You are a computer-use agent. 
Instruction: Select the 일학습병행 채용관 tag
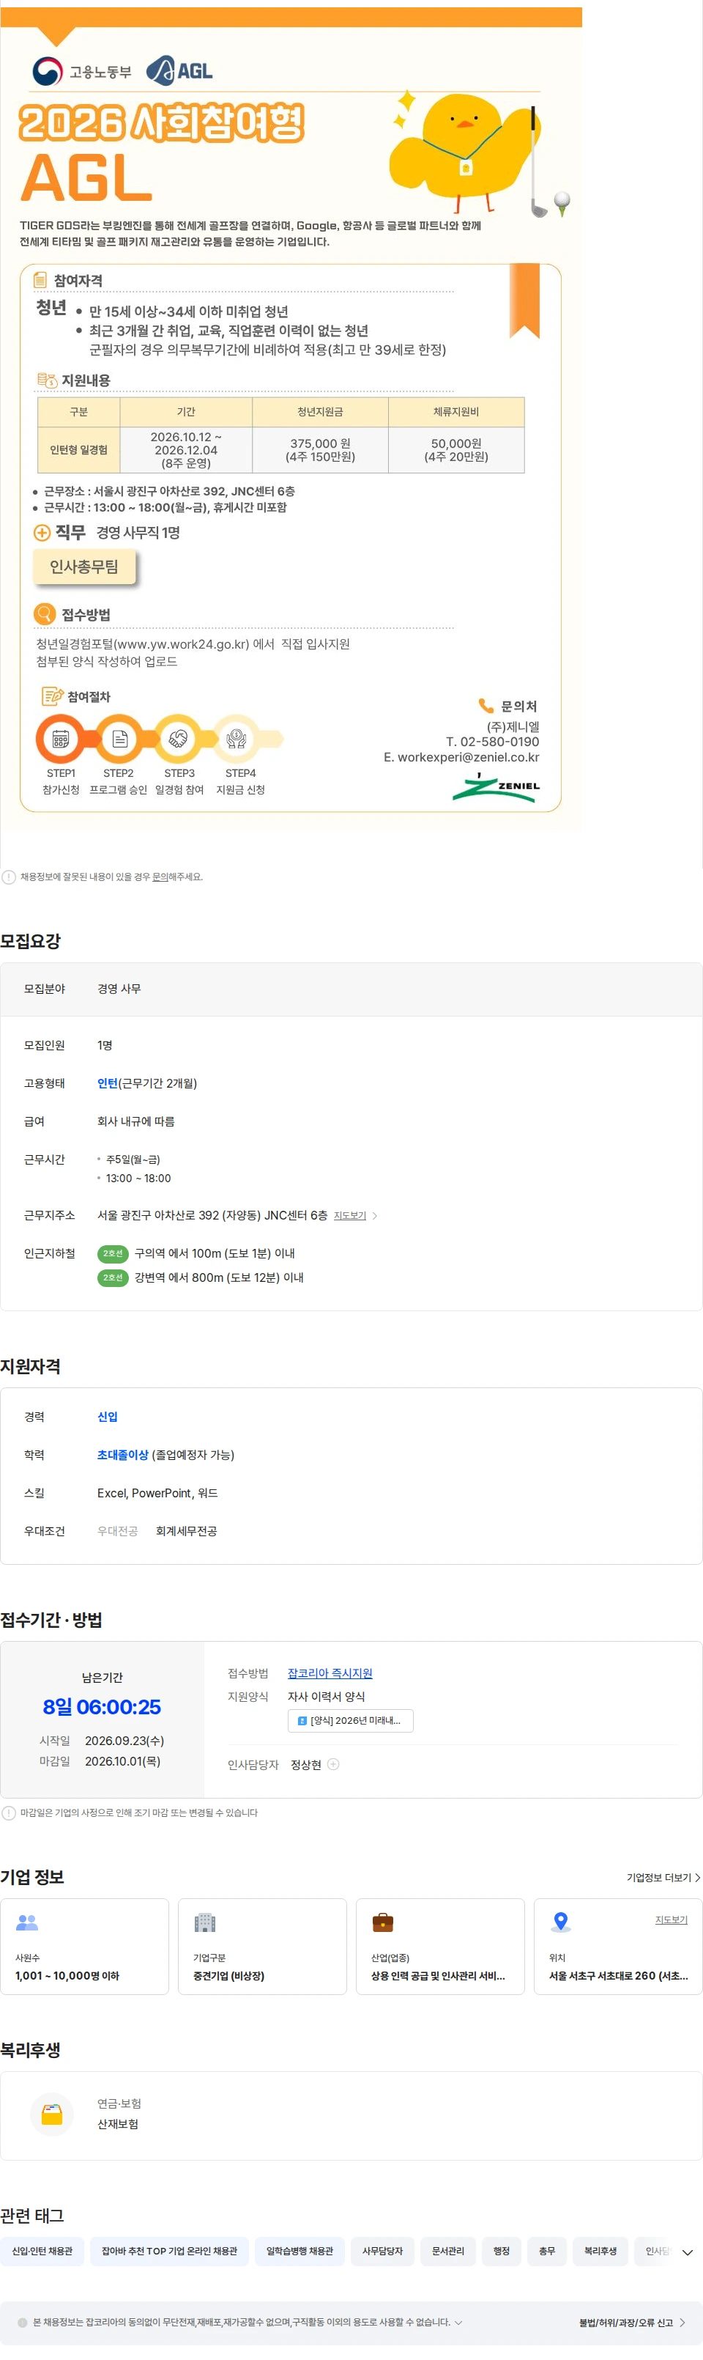(300, 2251)
